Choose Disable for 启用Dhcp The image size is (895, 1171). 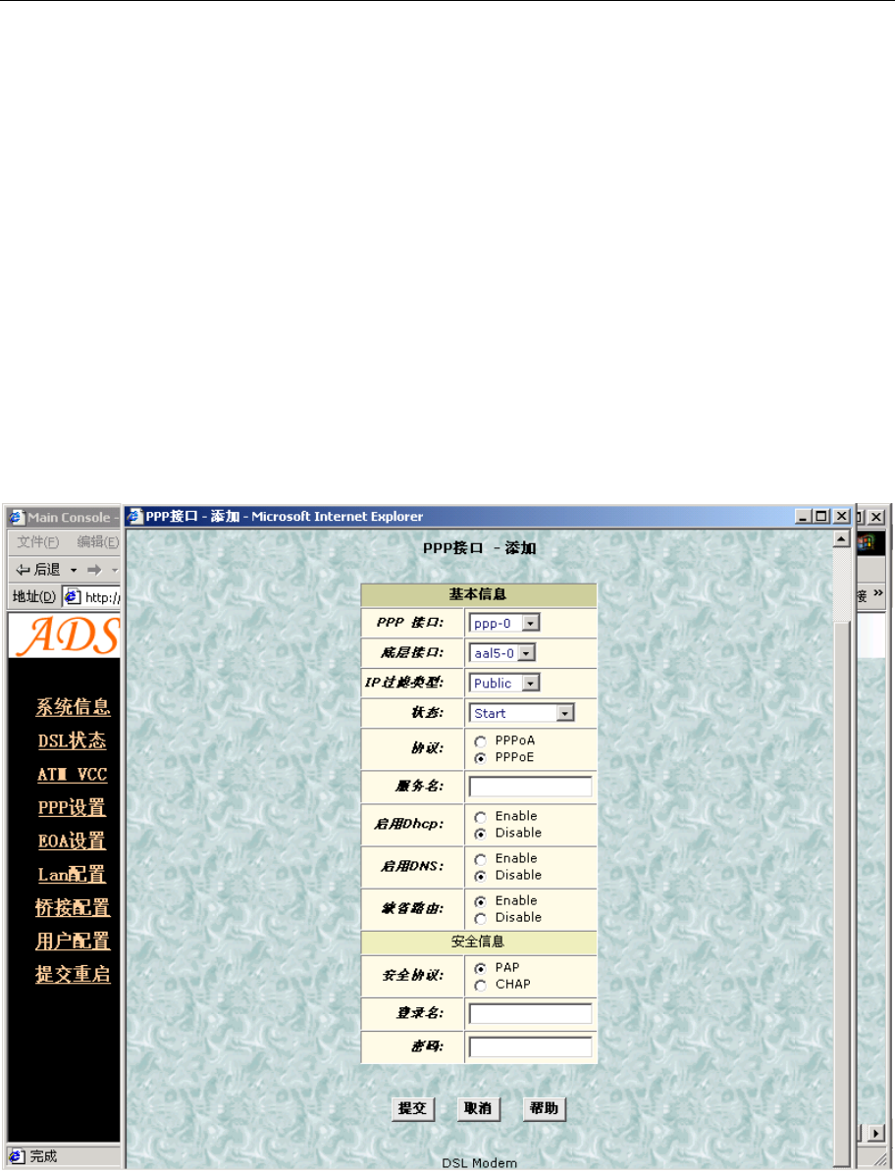tap(480, 834)
